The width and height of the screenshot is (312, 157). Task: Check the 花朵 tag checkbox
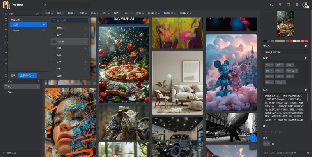point(54,61)
